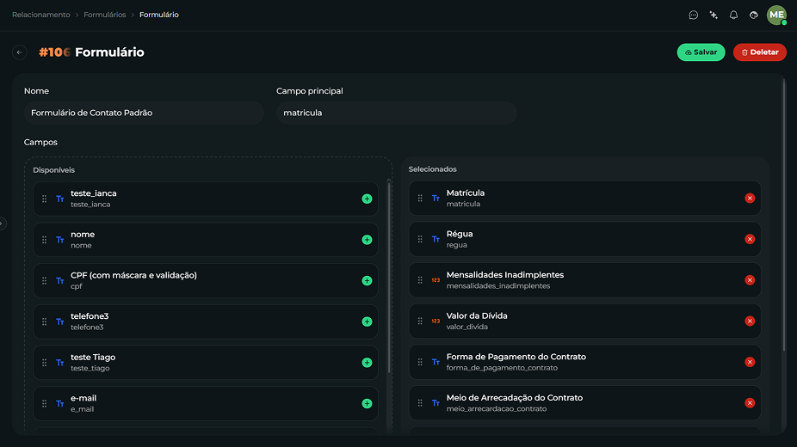Click the drag handle of telefone3 row
Screen dimensions: 797x447
coord(44,321)
